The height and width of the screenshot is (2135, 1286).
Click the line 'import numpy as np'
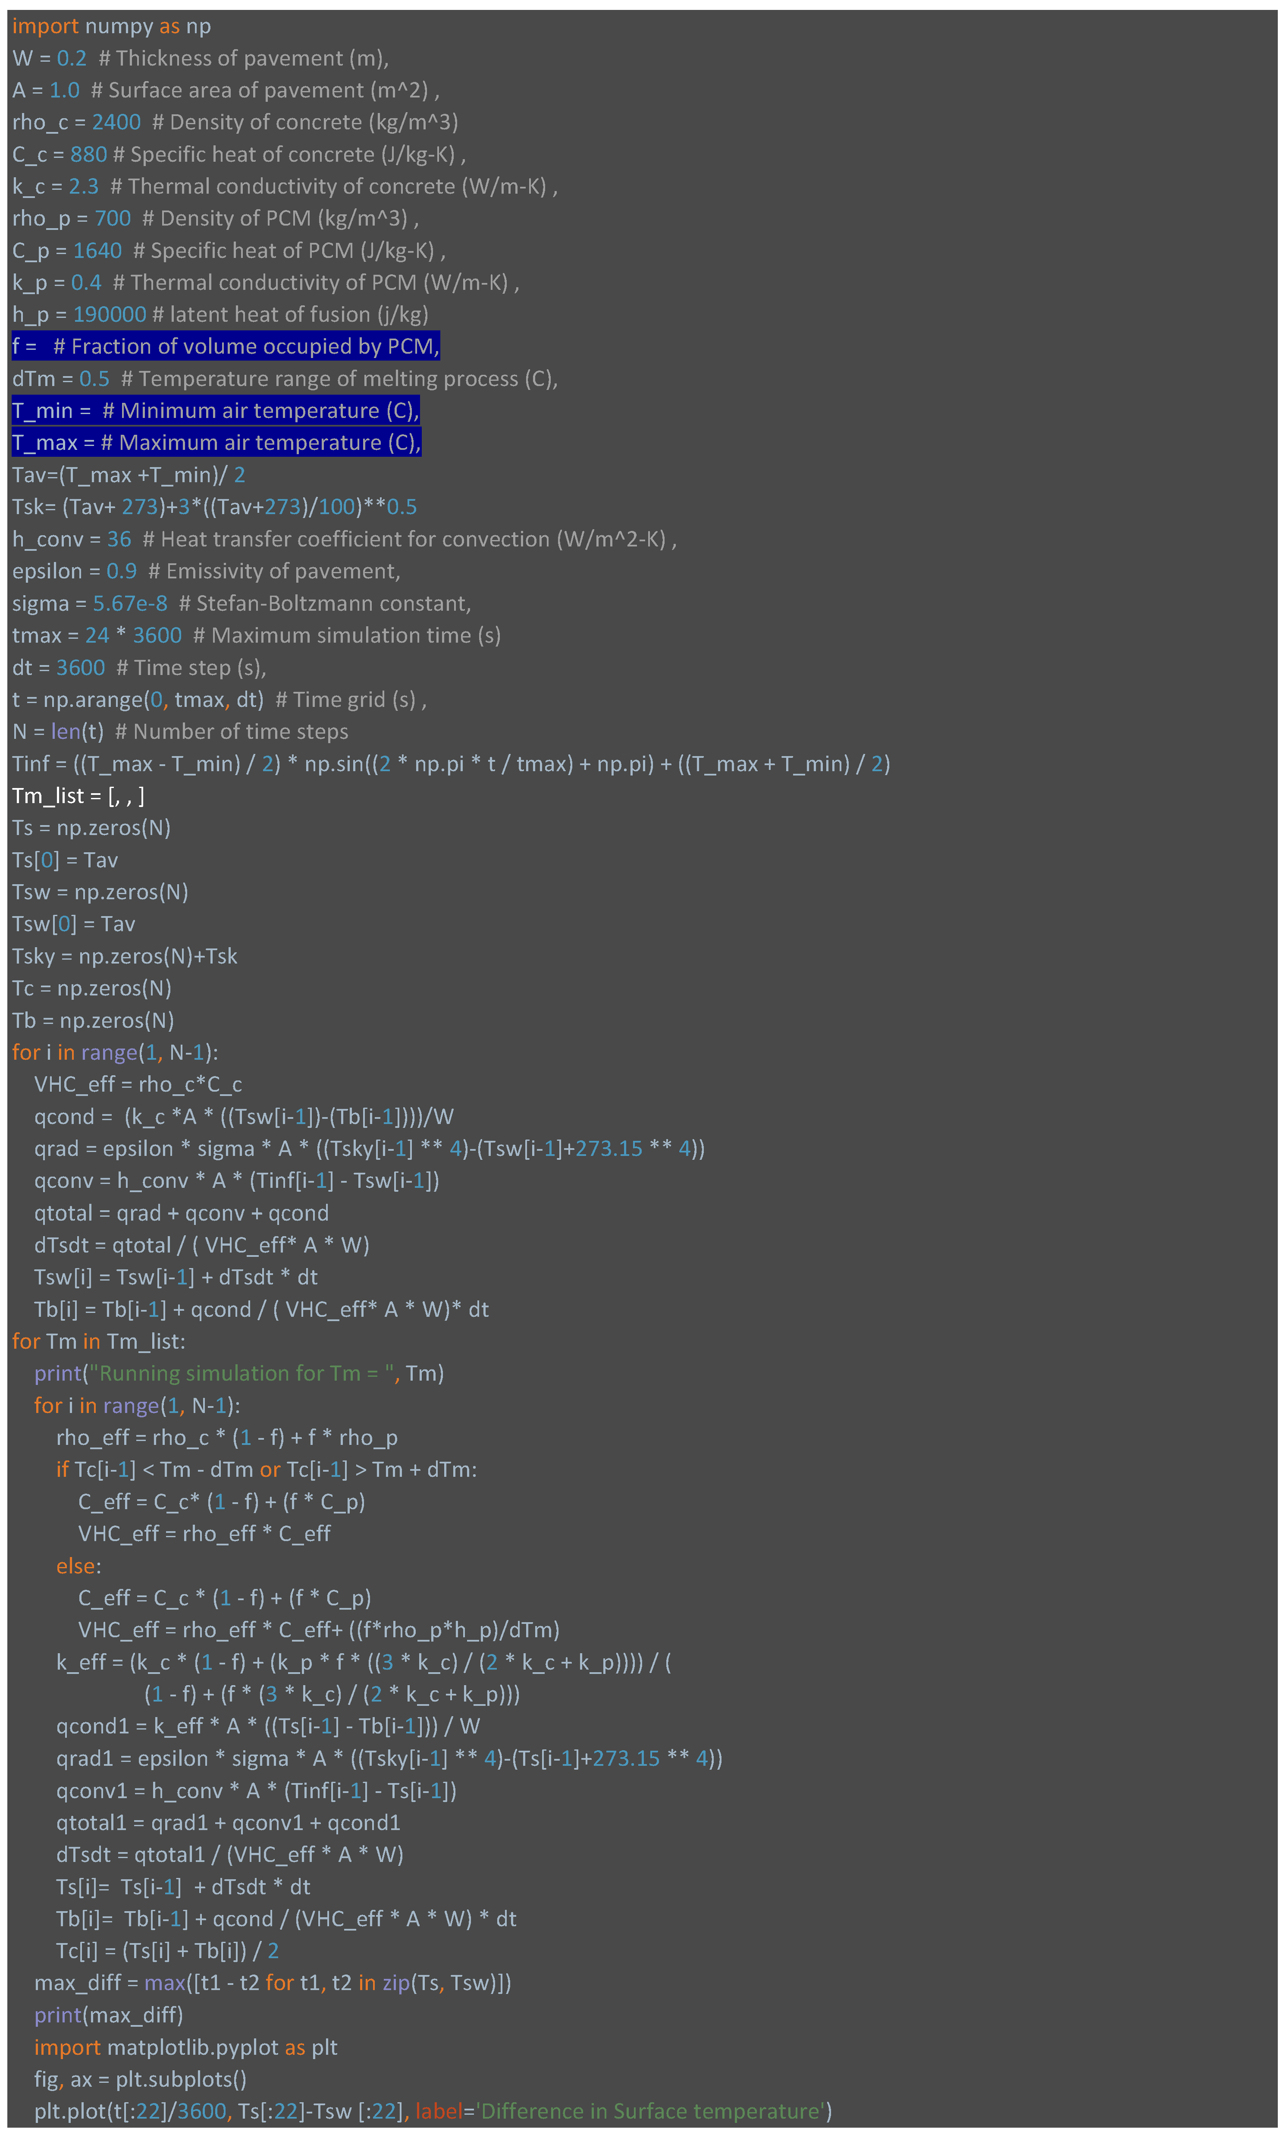(111, 26)
